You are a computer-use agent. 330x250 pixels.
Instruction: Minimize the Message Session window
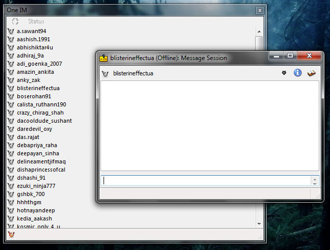click(276, 56)
